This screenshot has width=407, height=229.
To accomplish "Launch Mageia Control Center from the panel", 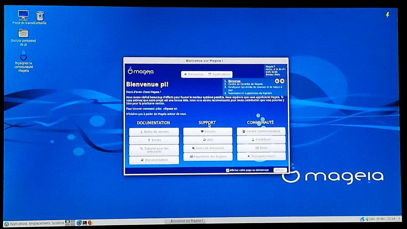I will pos(79,223).
